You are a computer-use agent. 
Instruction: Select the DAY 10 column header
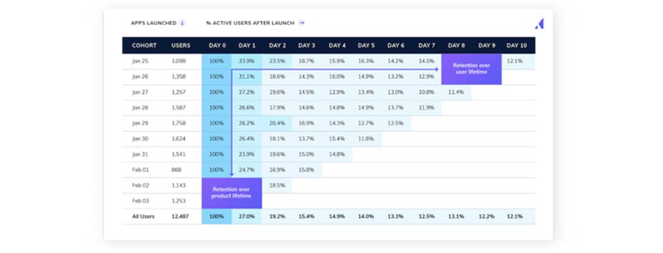516,46
